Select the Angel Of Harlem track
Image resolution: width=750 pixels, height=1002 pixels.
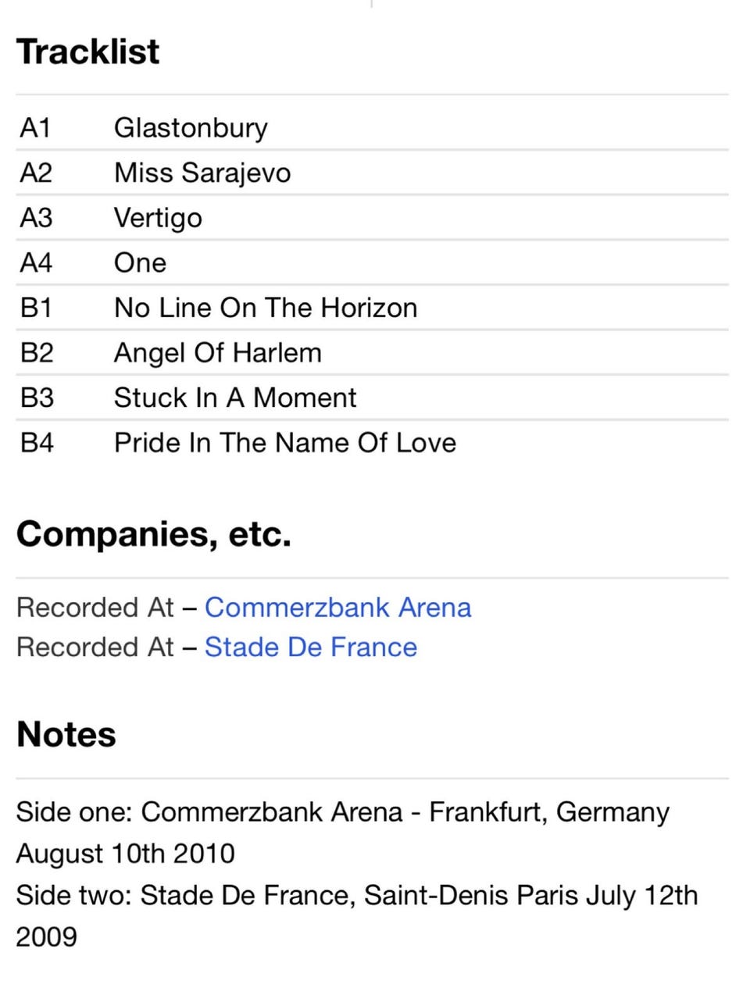pyautogui.click(x=217, y=353)
